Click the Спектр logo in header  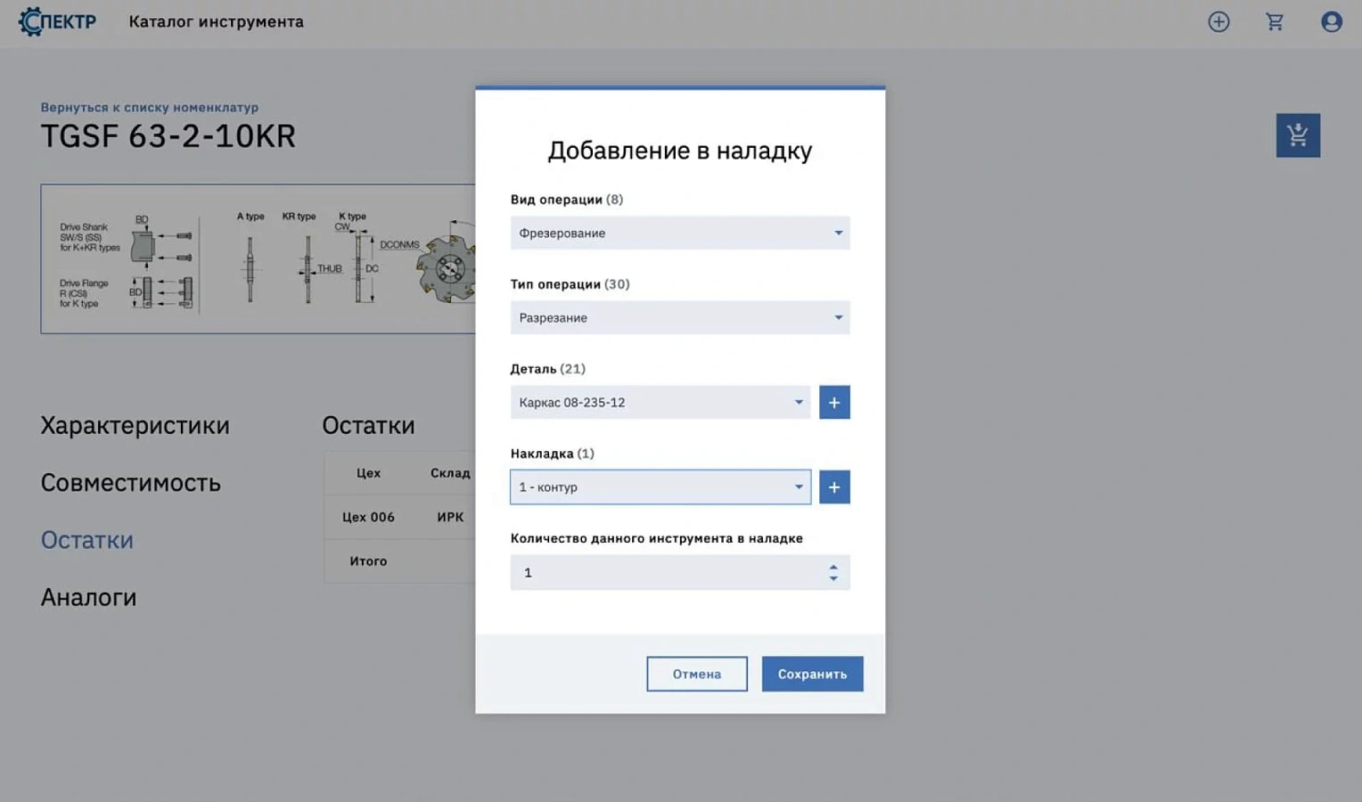(x=57, y=21)
